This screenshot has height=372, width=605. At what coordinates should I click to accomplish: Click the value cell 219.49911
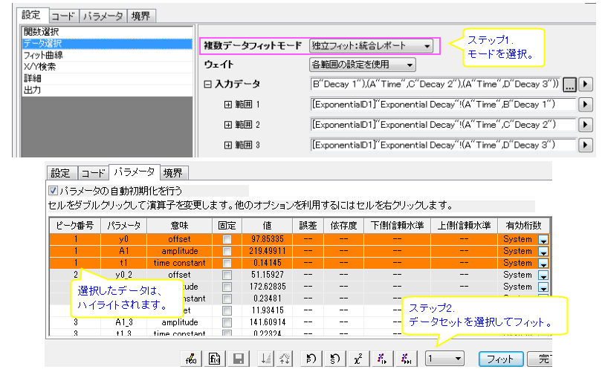point(267,251)
